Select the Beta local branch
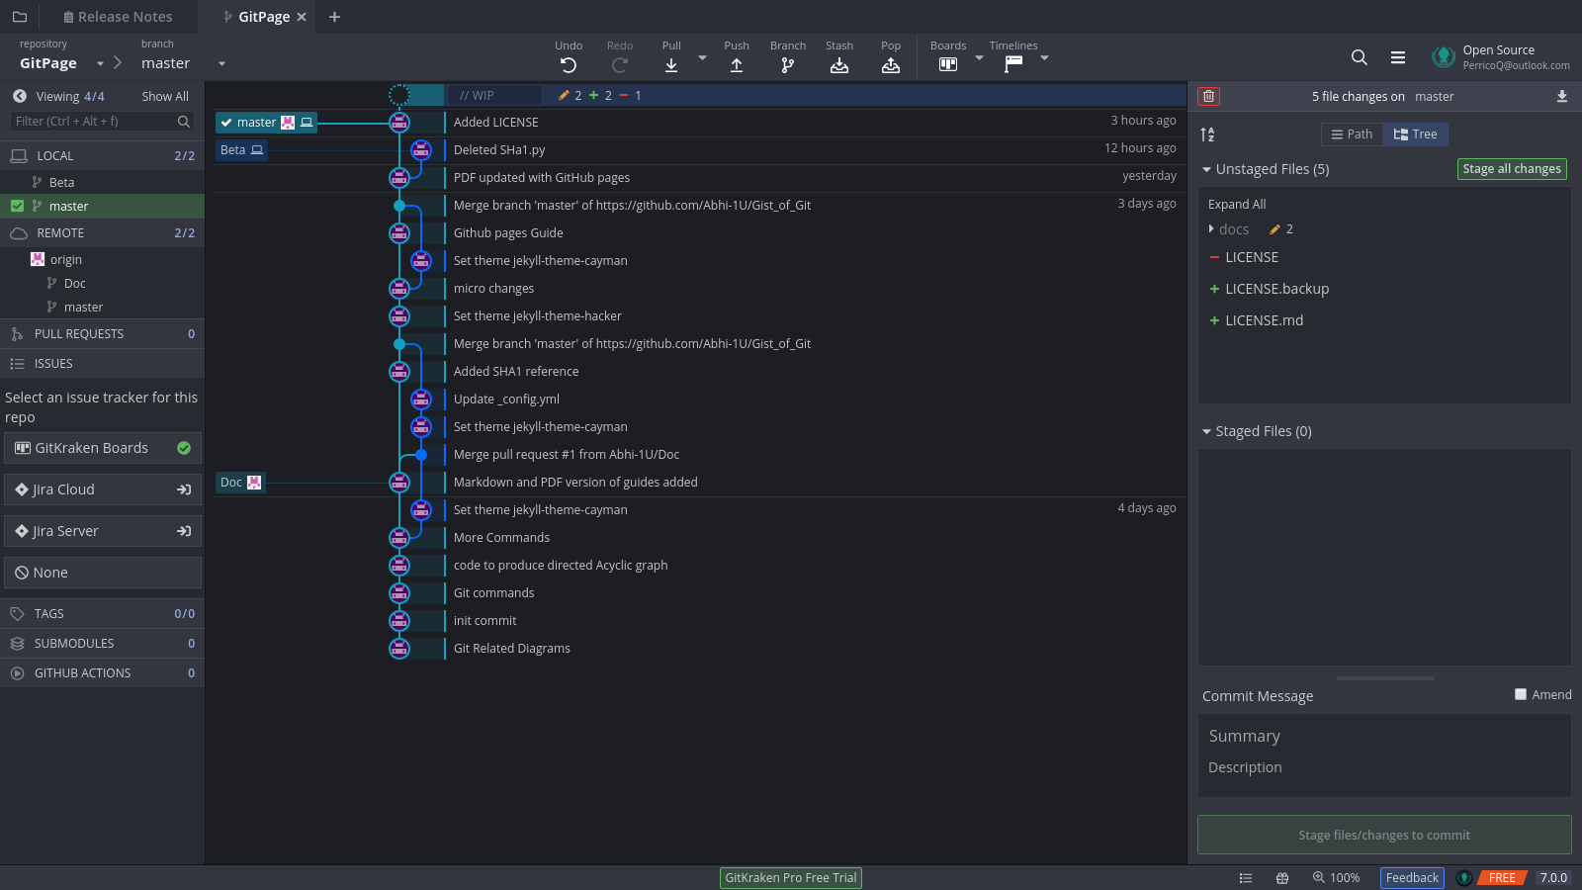1582x890 pixels. [102, 182]
